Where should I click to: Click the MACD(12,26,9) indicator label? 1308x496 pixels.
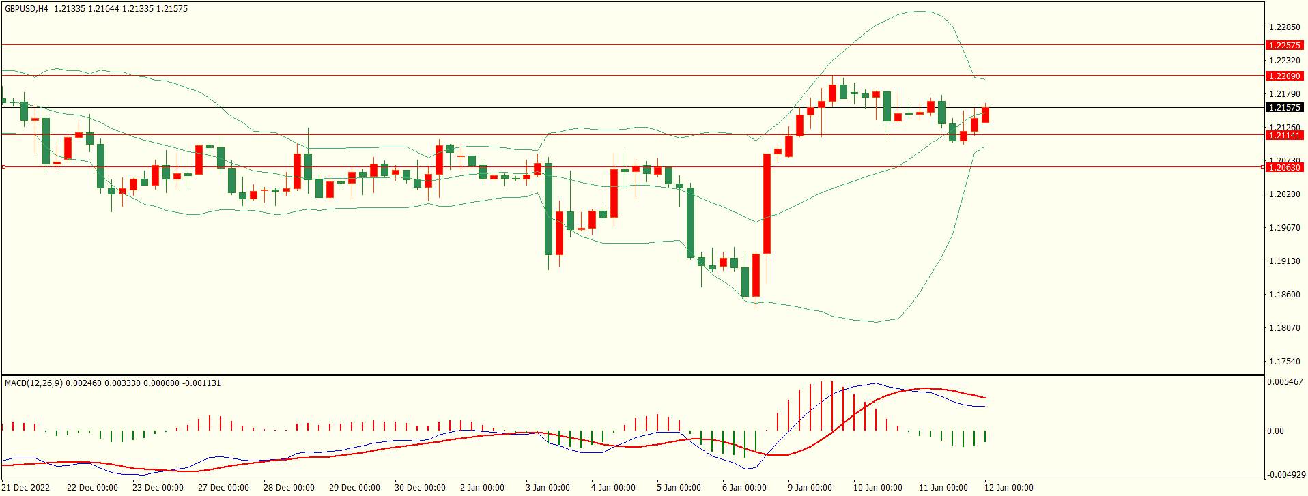click(x=33, y=383)
